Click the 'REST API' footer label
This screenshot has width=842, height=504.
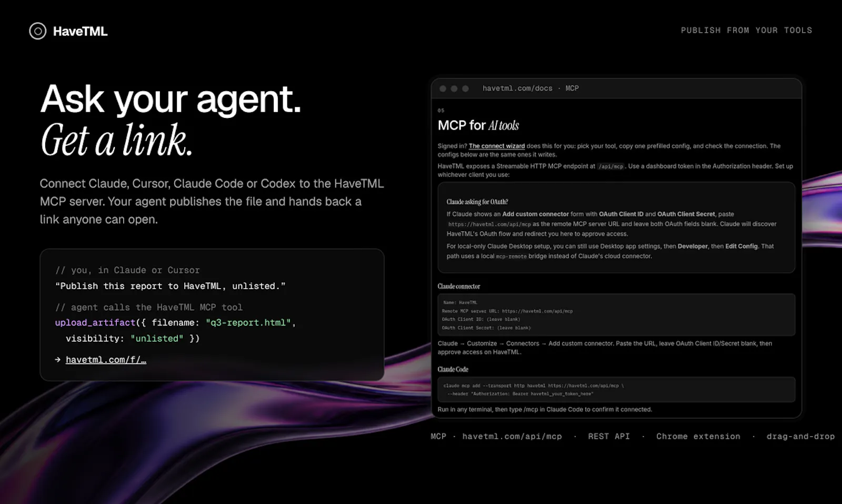(x=609, y=437)
